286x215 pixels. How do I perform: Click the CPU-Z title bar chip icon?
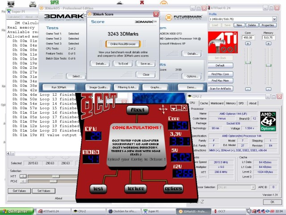click(189, 97)
